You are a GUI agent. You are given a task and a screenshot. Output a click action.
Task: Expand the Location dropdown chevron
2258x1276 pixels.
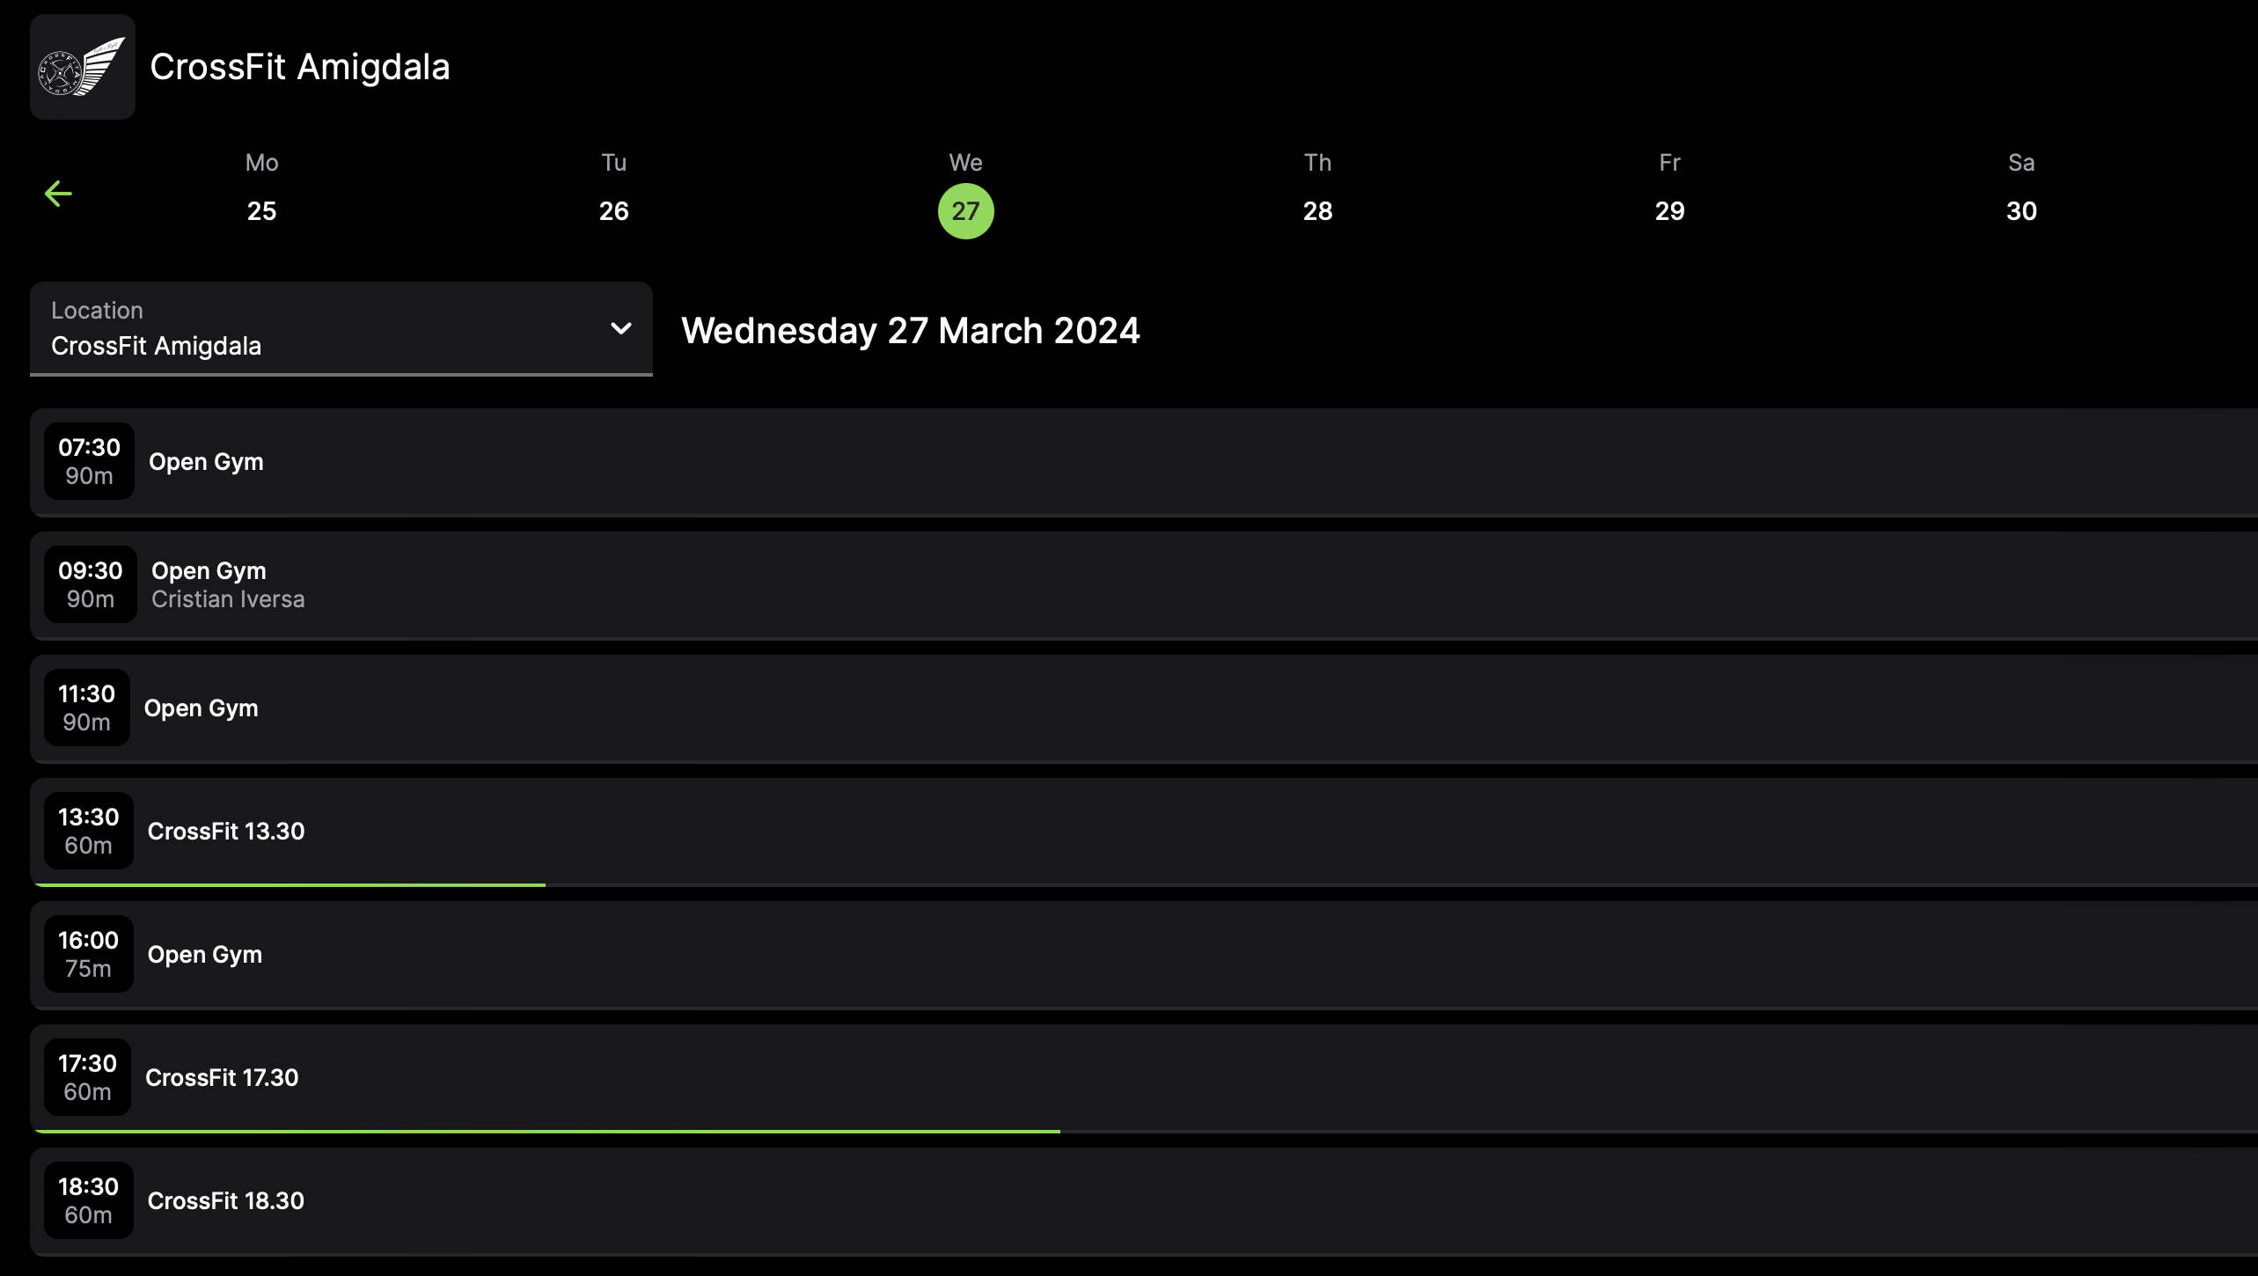(x=620, y=328)
